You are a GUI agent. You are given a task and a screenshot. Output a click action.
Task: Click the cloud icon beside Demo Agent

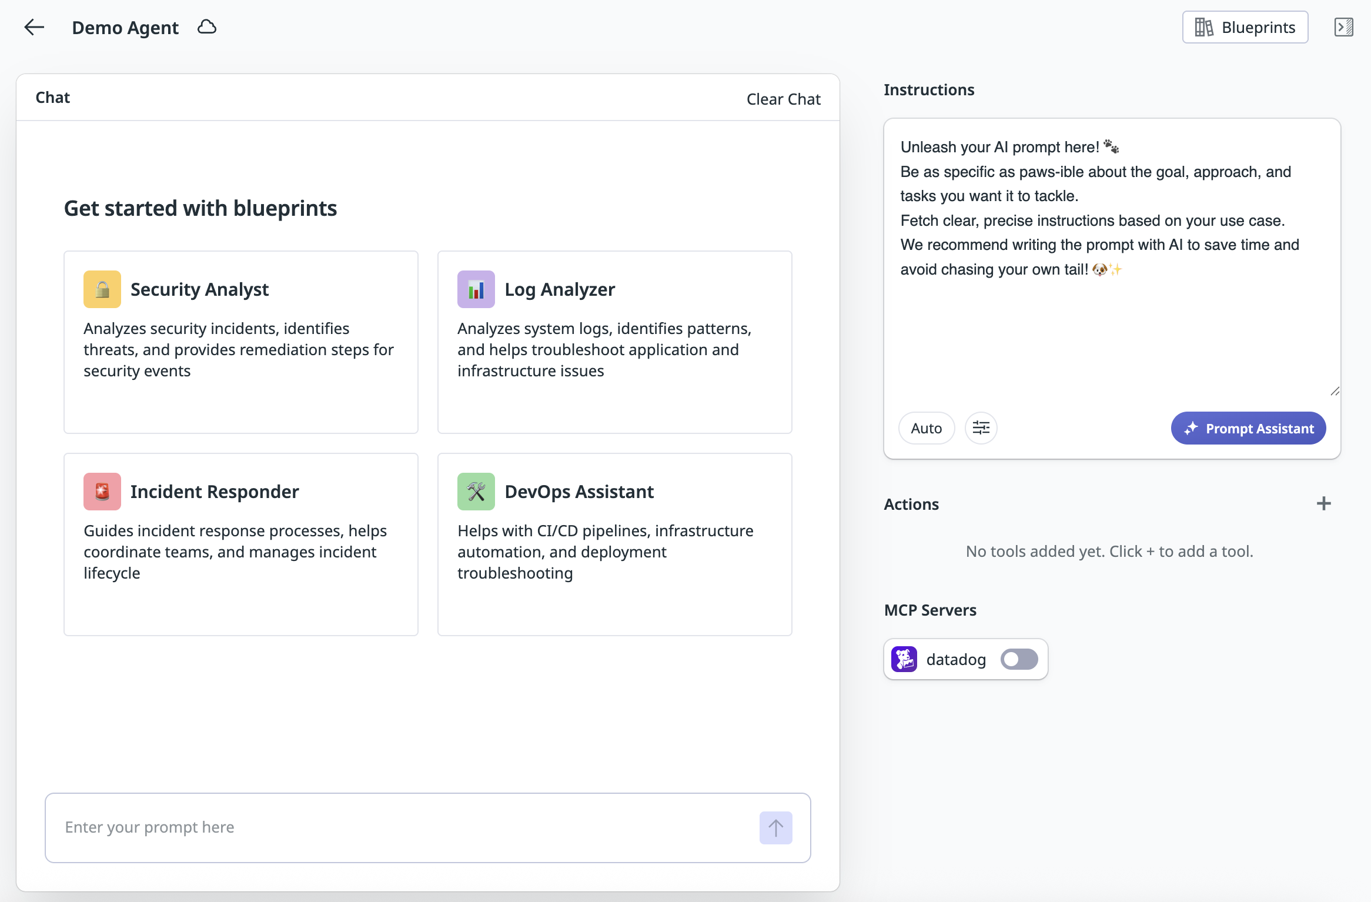[x=207, y=27]
